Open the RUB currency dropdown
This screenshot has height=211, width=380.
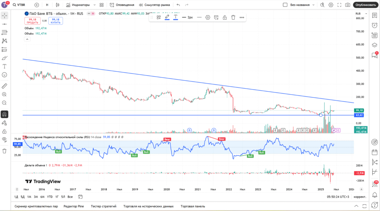click(361, 14)
